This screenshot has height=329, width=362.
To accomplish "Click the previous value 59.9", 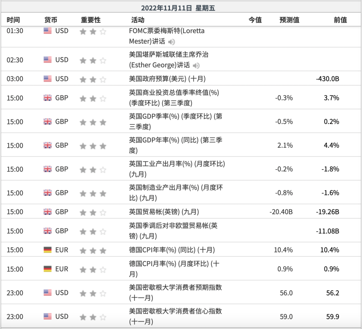I will [333, 316].
